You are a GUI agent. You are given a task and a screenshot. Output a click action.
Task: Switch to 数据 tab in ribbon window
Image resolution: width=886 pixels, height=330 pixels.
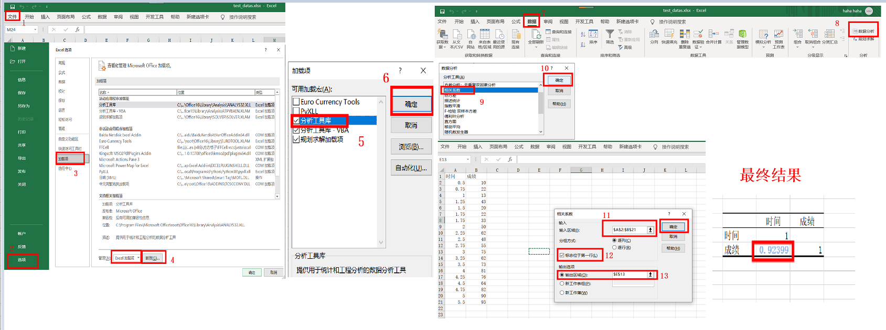(x=532, y=21)
